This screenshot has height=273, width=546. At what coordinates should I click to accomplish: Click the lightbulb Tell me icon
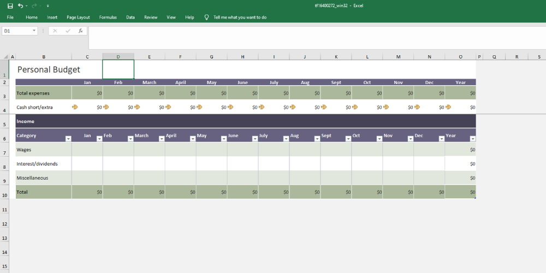(x=206, y=17)
